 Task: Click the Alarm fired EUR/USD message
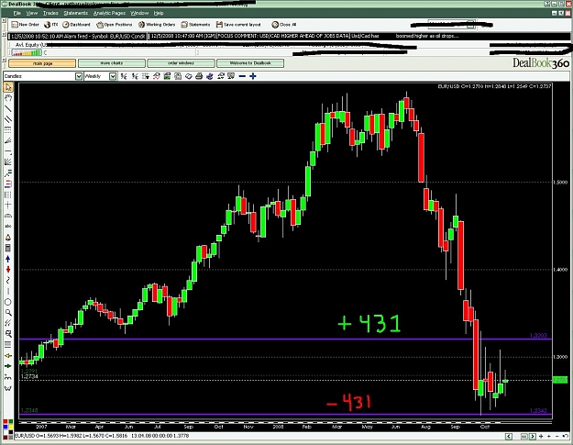click(x=77, y=36)
